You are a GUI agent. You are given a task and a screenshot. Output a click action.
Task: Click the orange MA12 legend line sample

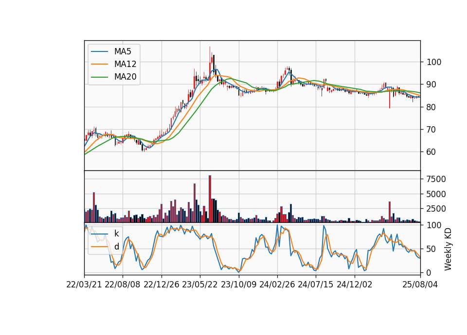[x=99, y=64]
